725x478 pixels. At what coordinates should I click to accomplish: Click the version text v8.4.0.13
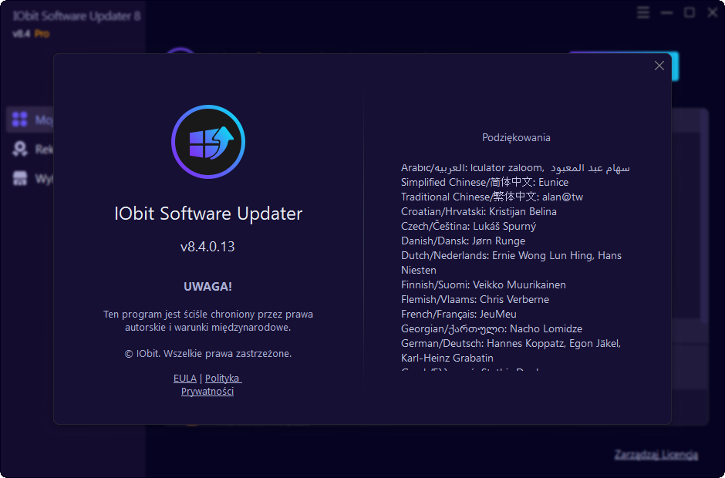pyautogui.click(x=207, y=247)
